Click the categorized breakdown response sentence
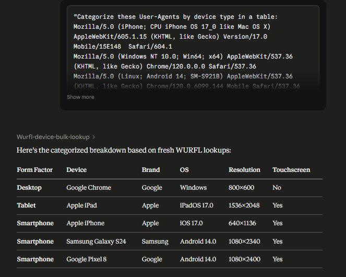Viewport: 346px width, 277px height. [124, 151]
